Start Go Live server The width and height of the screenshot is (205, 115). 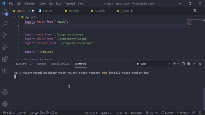pos(152,113)
